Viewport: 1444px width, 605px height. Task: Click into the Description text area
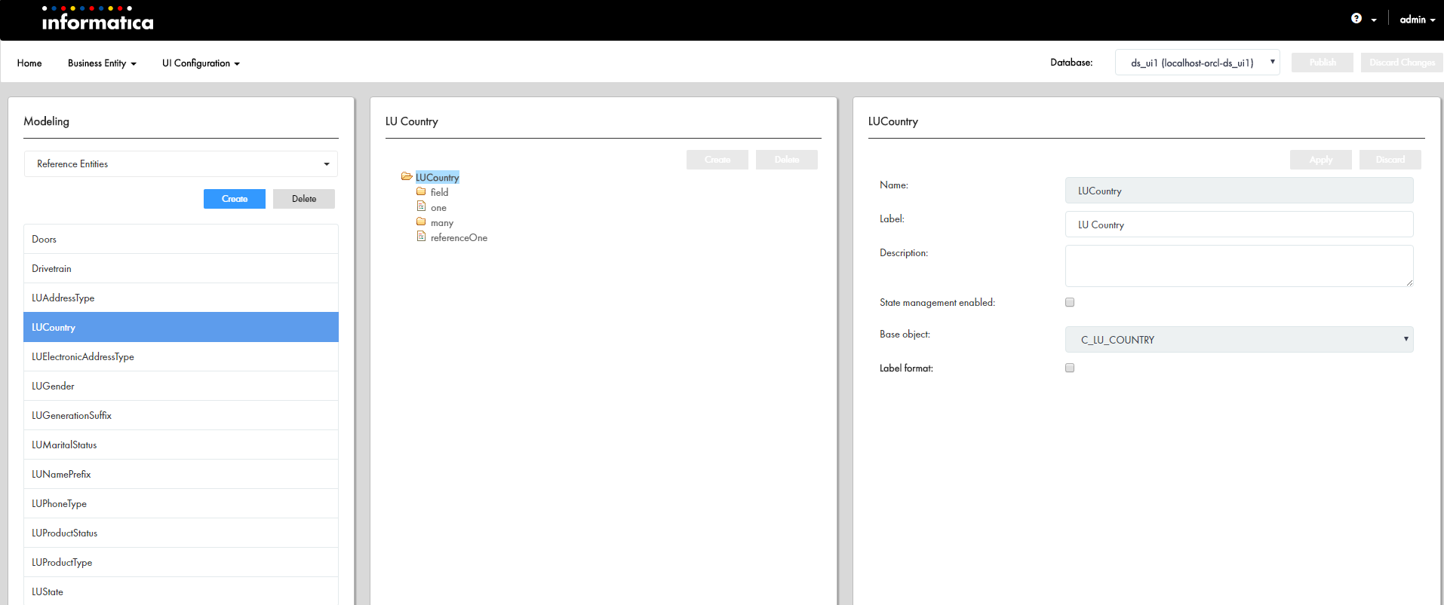1239,266
